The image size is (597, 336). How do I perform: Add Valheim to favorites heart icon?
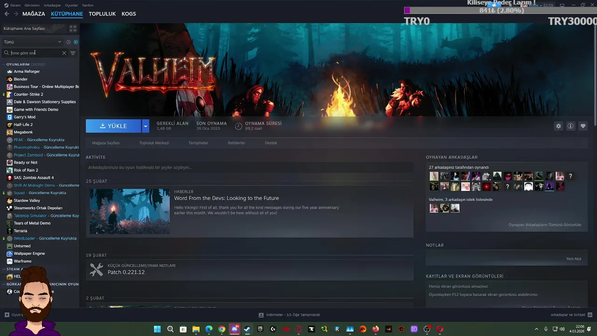pos(583,126)
